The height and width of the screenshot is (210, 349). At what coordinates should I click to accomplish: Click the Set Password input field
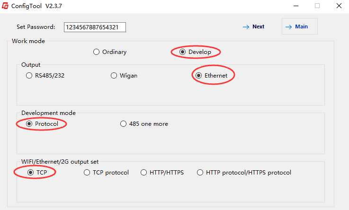point(95,27)
